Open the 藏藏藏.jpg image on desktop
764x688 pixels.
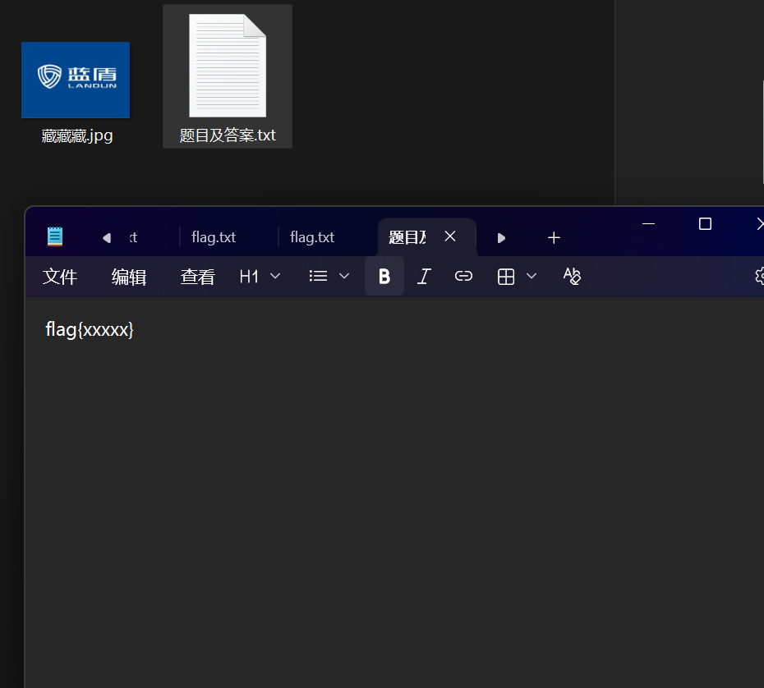75,80
